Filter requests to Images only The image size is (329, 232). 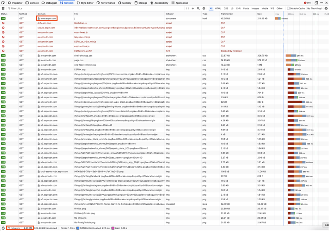point(255,9)
